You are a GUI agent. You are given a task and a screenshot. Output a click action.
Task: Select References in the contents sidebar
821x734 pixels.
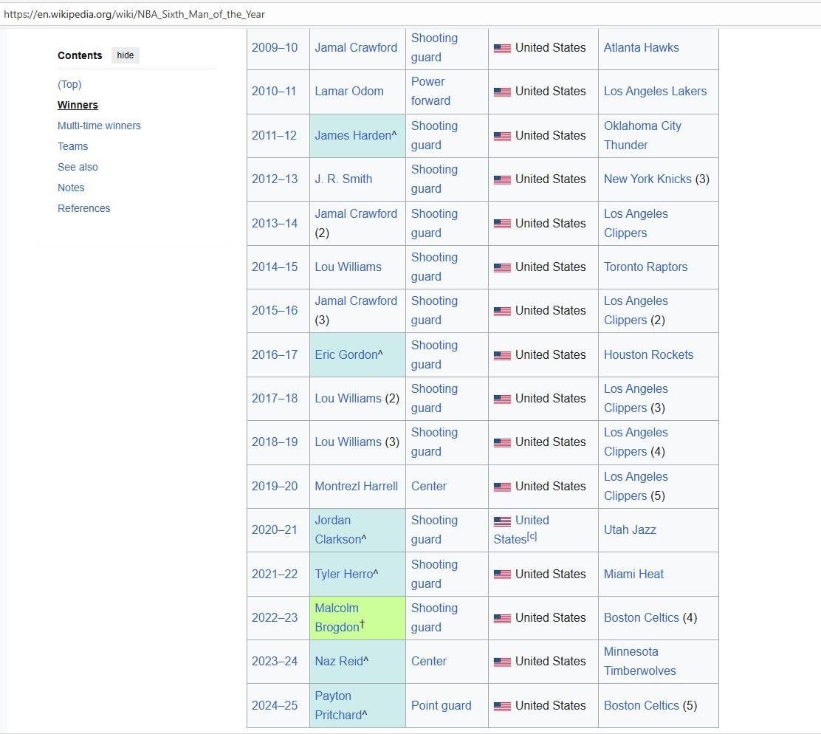click(x=83, y=208)
